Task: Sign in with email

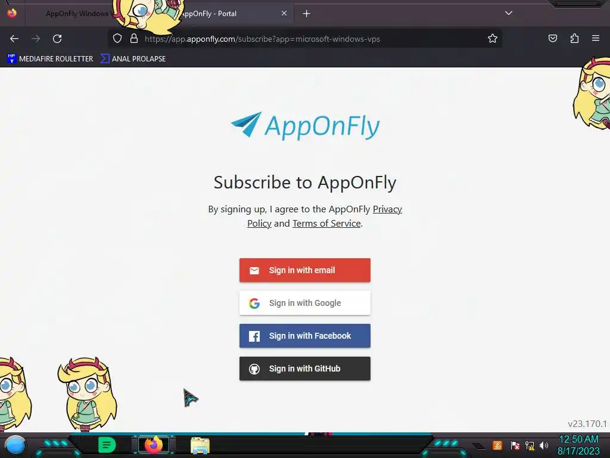Action: click(x=305, y=270)
